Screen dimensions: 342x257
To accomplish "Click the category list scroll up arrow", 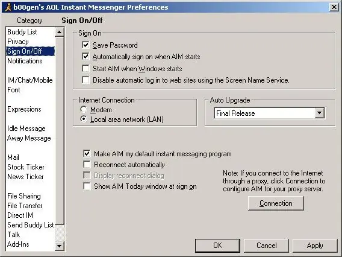I will [x=60, y=32].
